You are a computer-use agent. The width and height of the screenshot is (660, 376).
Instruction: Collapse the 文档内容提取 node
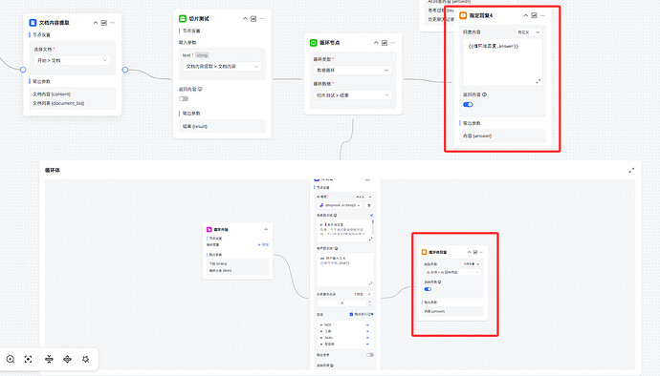(x=96, y=23)
